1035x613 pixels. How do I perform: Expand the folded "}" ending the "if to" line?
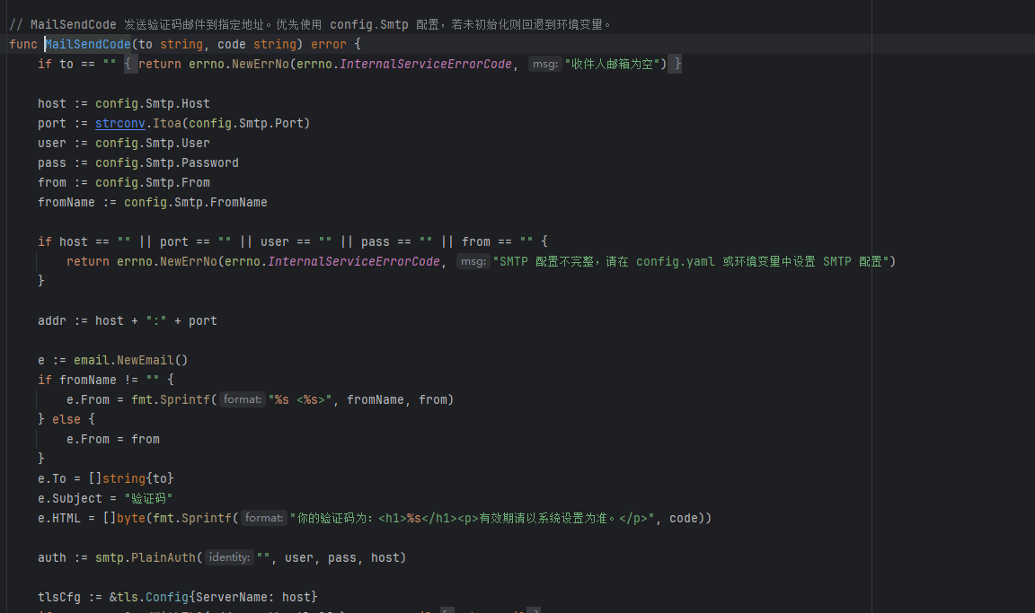tap(676, 64)
